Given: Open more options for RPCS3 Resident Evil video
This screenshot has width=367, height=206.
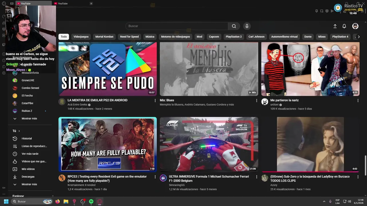Looking at the screenshot, I should pyautogui.click(x=155, y=177).
